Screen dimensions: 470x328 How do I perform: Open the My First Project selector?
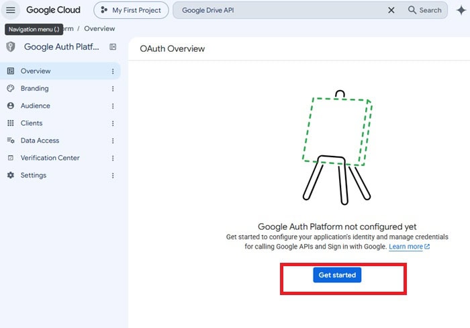pos(131,10)
